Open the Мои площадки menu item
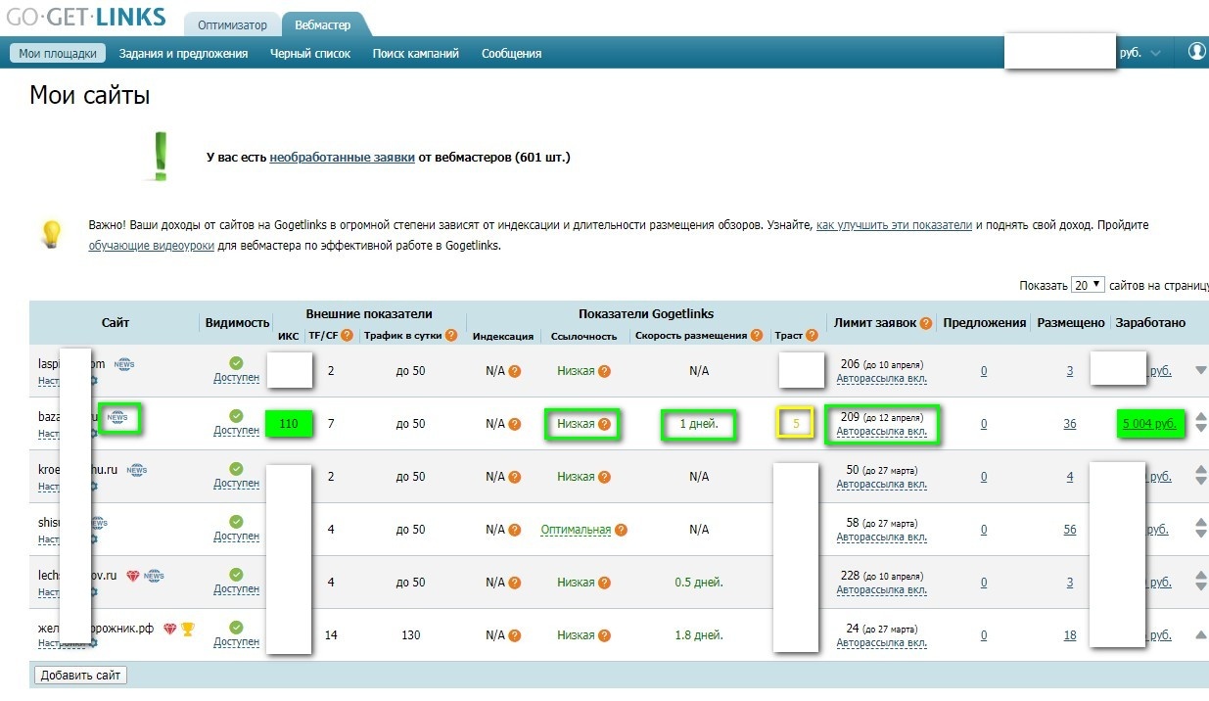The image size is (1209, 701). (58, 53)
